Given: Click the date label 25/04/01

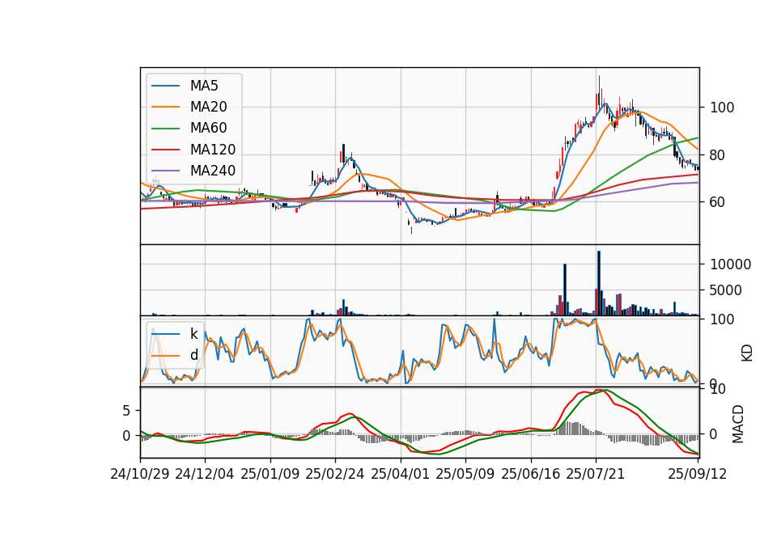Looking at the screenshot, I should (401, 474).
